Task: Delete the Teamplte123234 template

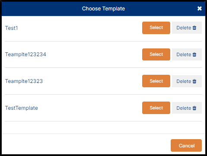Action: click(187, 54)
